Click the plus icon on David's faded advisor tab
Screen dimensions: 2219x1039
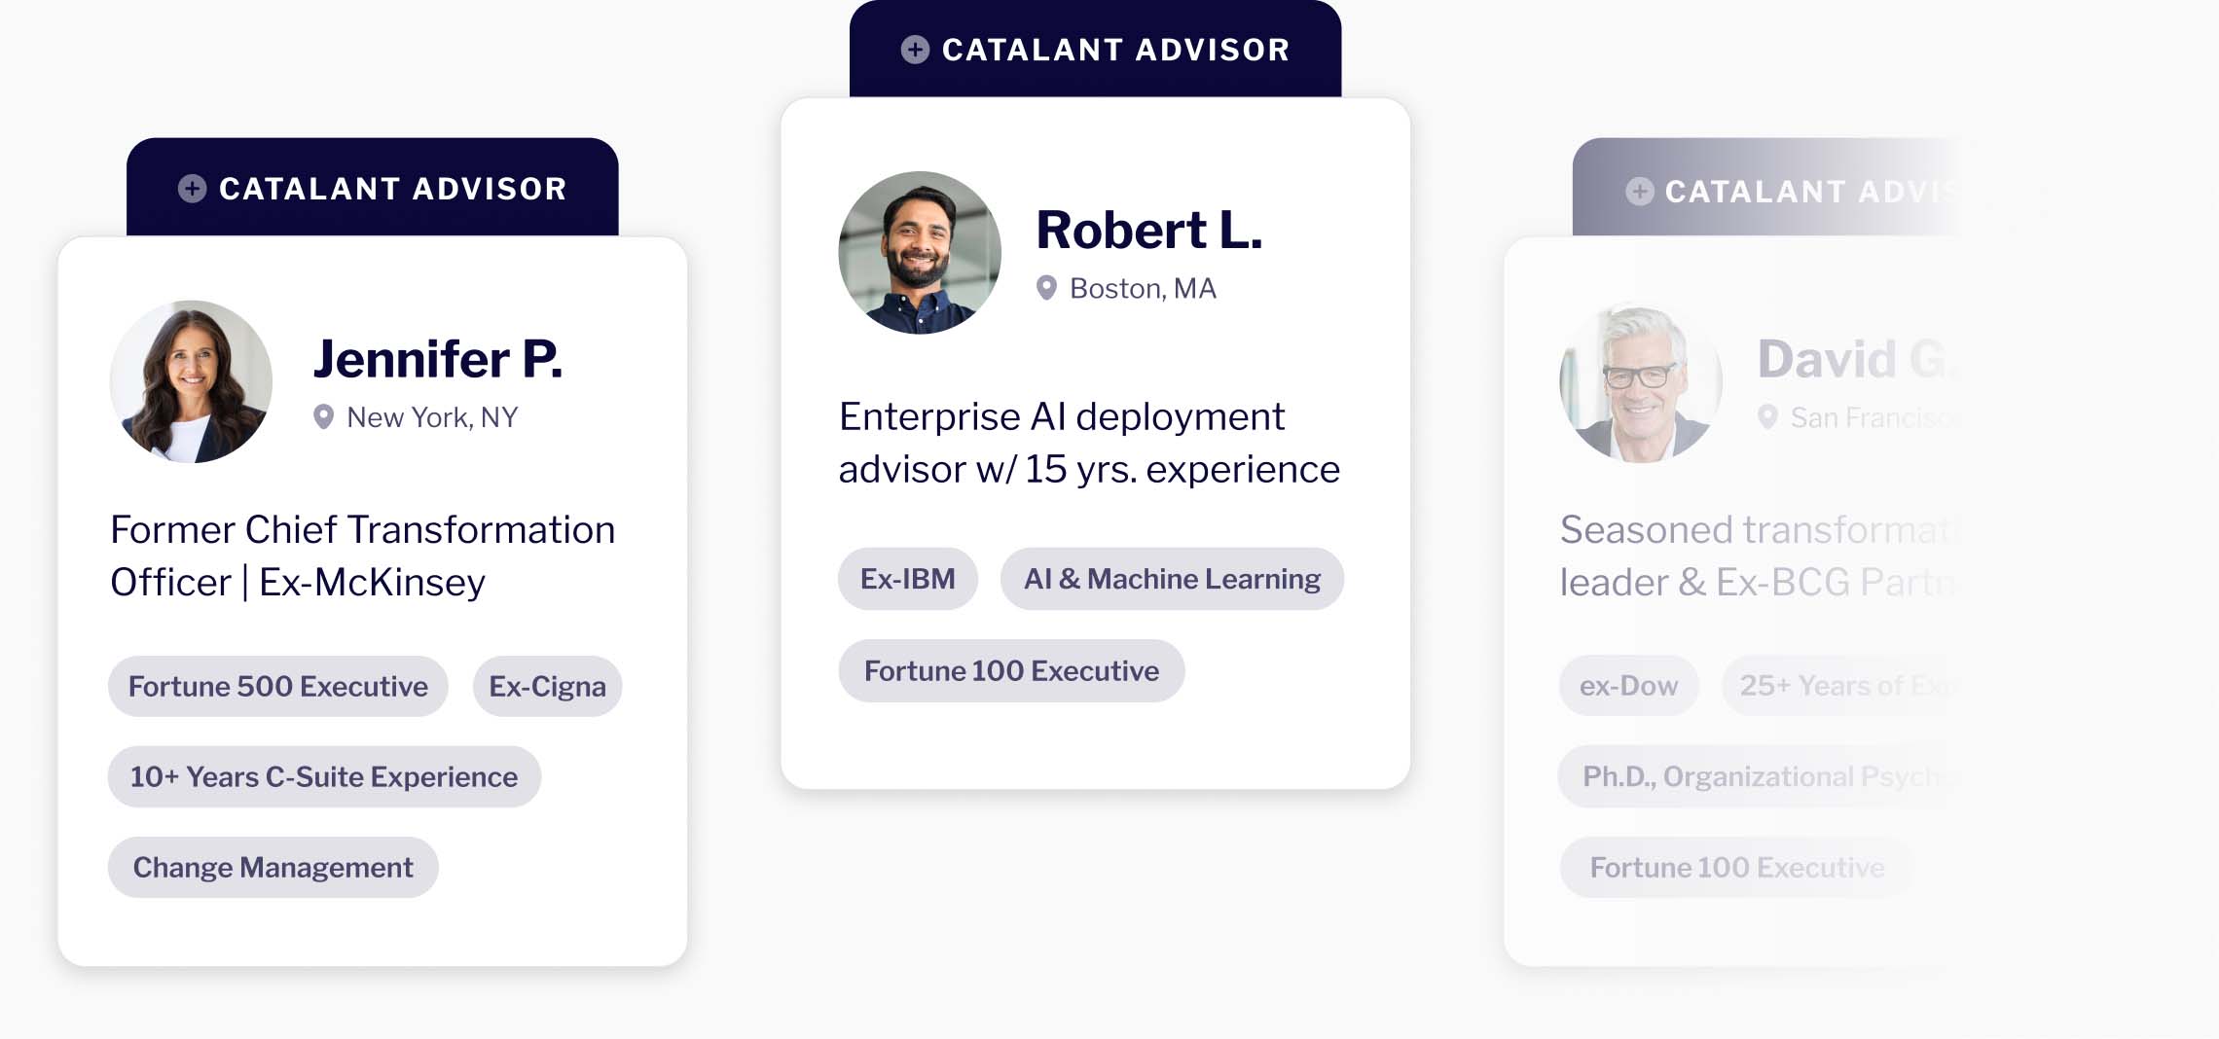point(1640,192)
